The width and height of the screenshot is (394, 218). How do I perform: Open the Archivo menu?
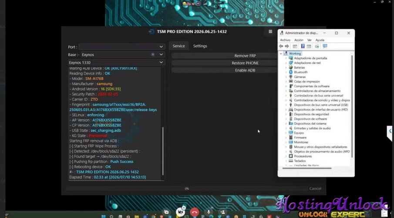[285, 40]
